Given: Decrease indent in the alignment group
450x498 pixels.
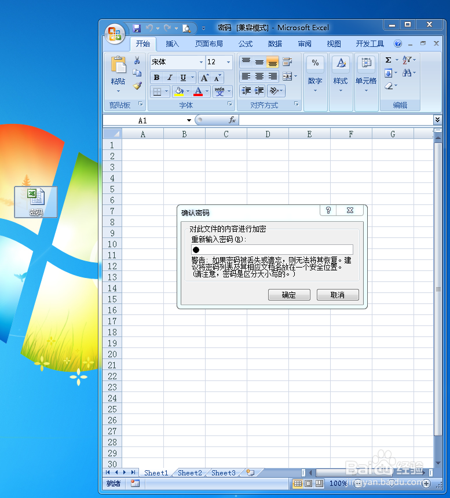Looking at the screenshot, I should pyautogui.click(x=246, y=91).
